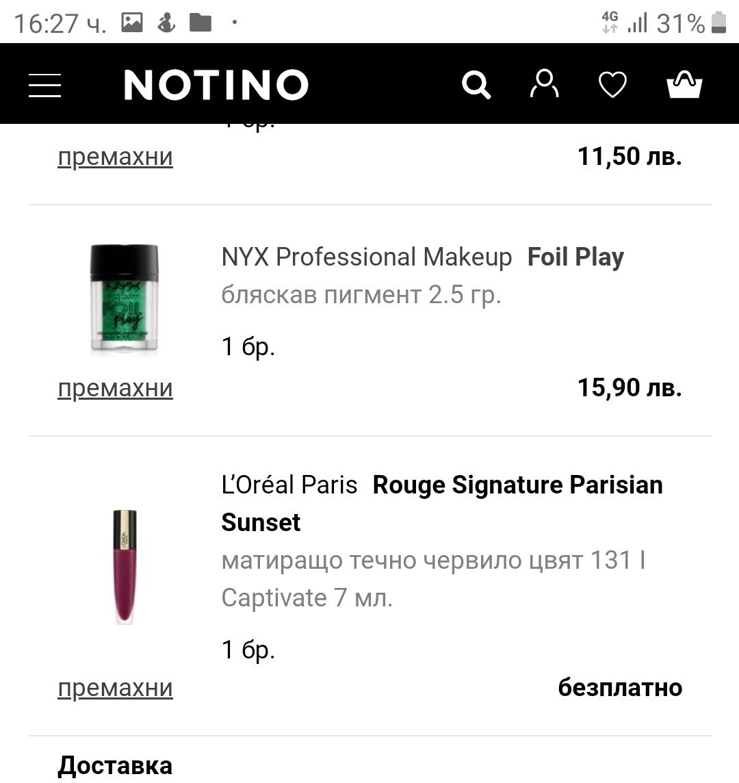Open the wishlist heart icon
The height and width of the screenshot is (783, 739).
[x=612, y=84]
